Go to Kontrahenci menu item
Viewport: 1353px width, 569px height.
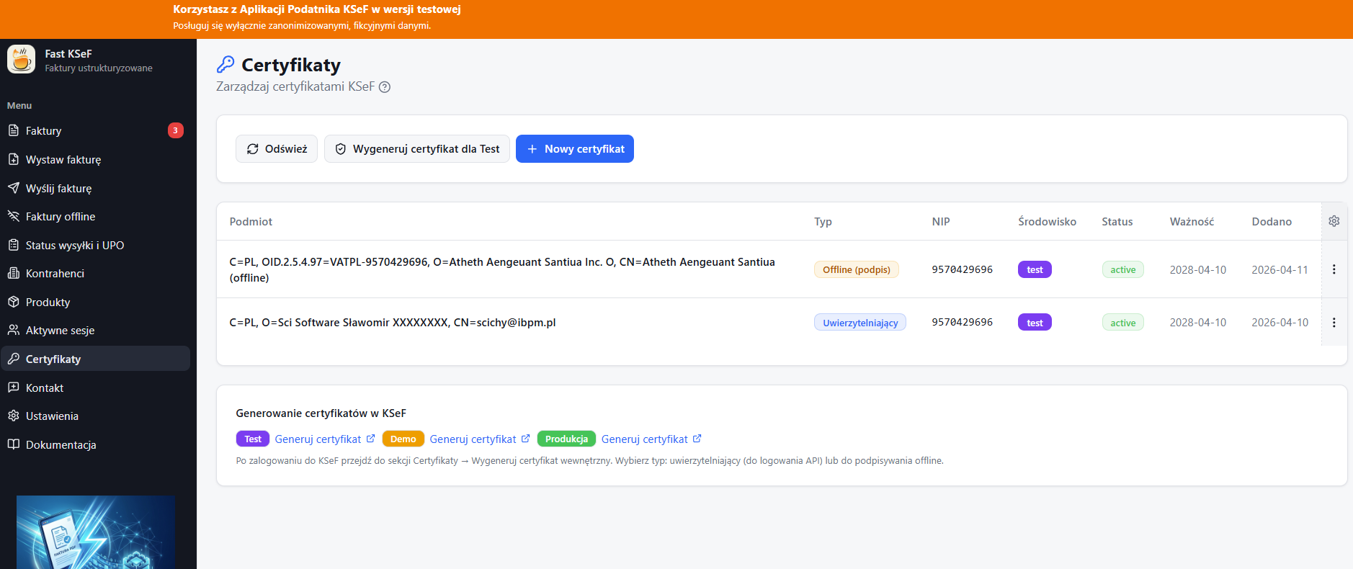[x=55, y=274]
